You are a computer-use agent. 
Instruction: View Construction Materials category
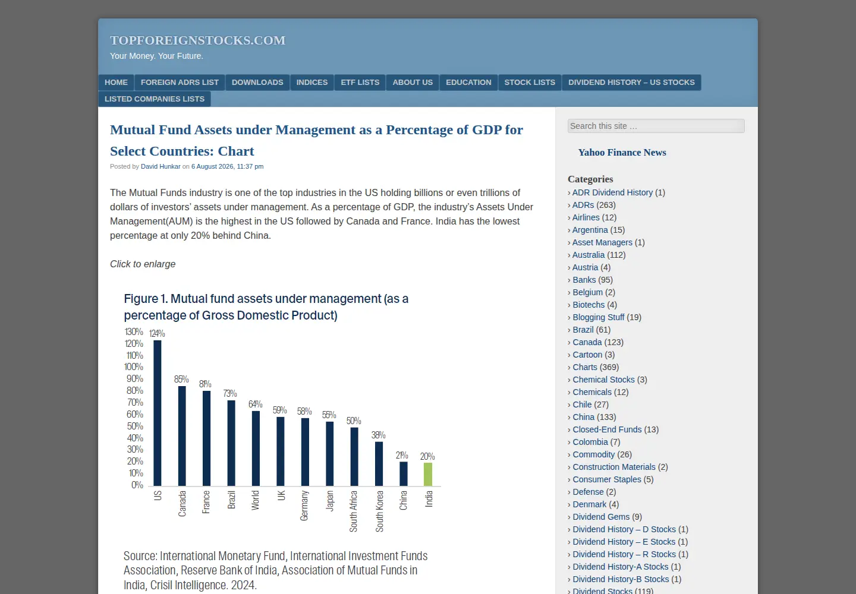click(614, 467)
